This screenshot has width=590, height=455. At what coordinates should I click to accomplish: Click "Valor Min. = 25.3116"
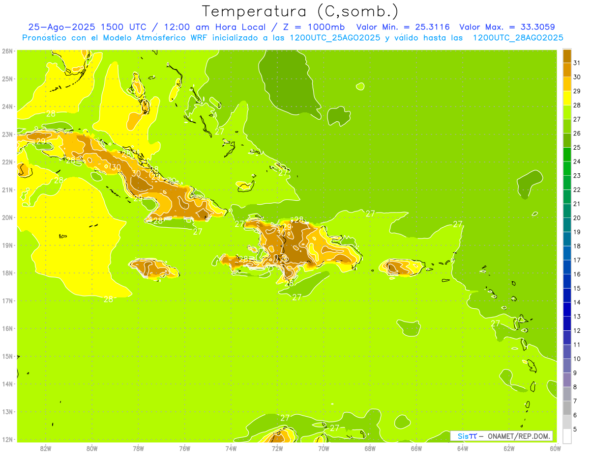coord(403,27)
